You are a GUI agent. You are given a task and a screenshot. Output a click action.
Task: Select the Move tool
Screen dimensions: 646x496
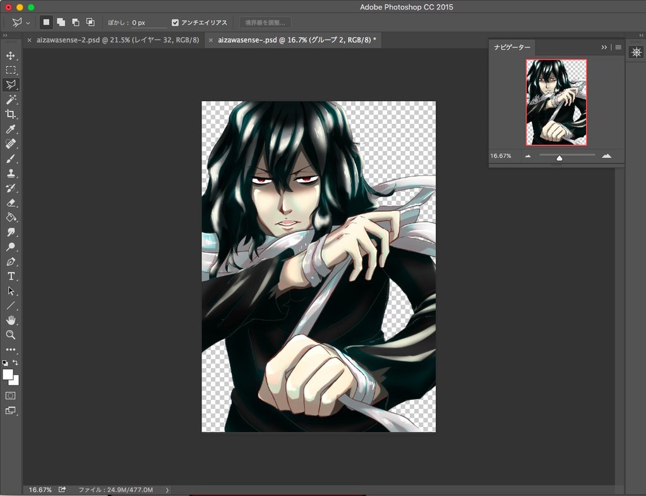[11, 56]
